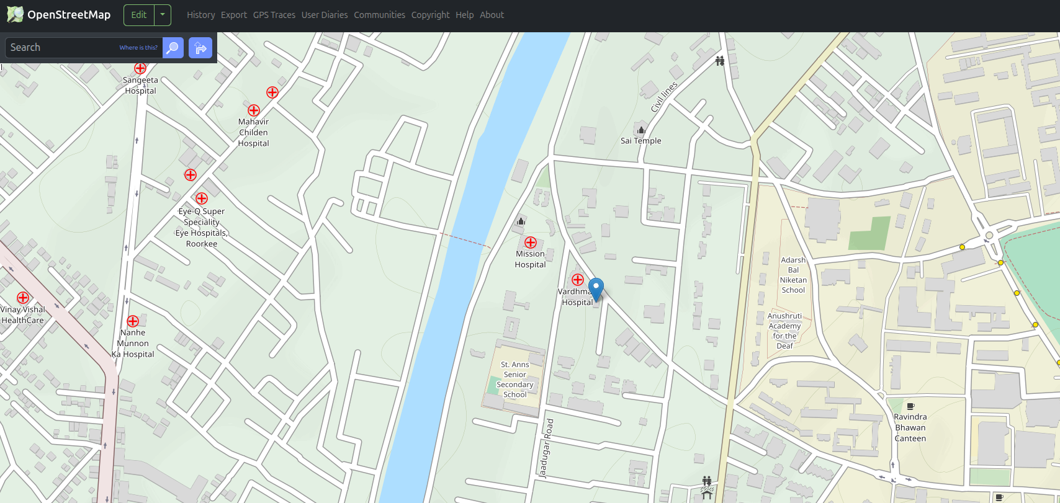The height and width of the screenshot is (503, 1060).
Task: Open directions with the arrow icon
Action: point(200,48)
